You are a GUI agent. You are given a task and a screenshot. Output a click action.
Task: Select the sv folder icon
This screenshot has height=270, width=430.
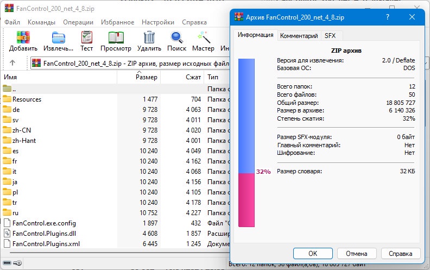click(x=7, y=120)
